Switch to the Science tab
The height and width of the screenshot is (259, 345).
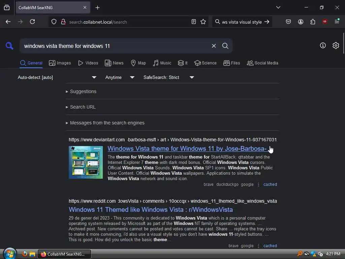tap(205, 63)
